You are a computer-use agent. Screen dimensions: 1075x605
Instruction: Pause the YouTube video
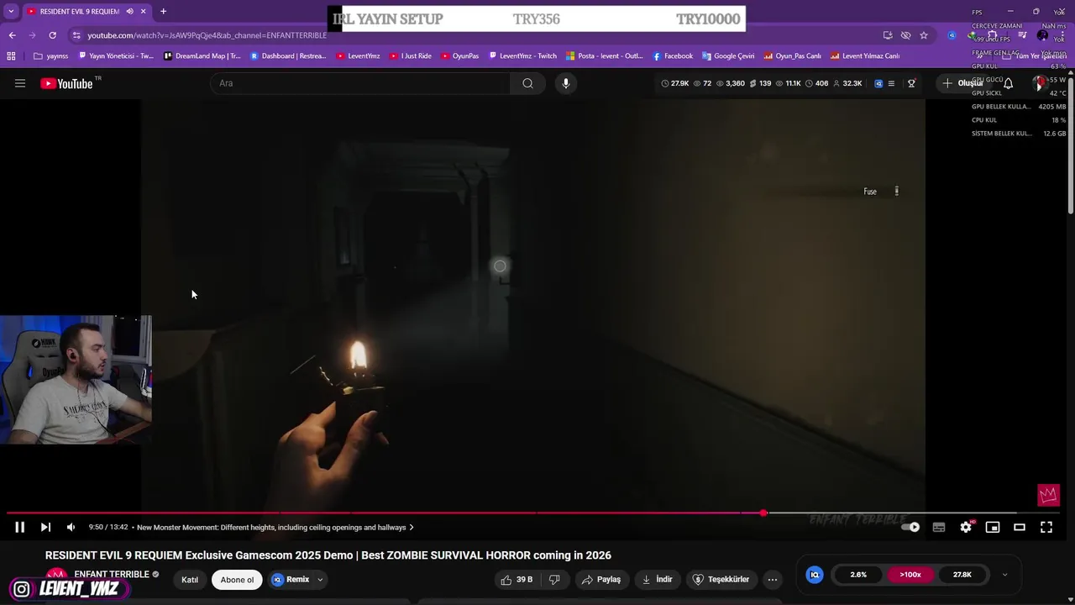point(19,527)
